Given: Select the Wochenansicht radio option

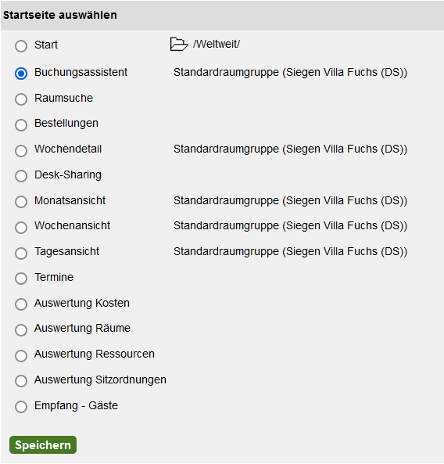Looking at the screenshot, I should 21,227.
